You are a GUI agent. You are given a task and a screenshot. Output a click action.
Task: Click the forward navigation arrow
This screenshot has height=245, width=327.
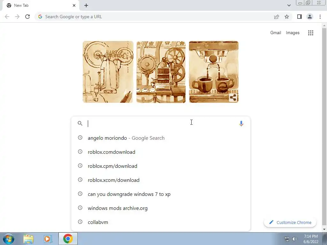[x=17, y=17]
